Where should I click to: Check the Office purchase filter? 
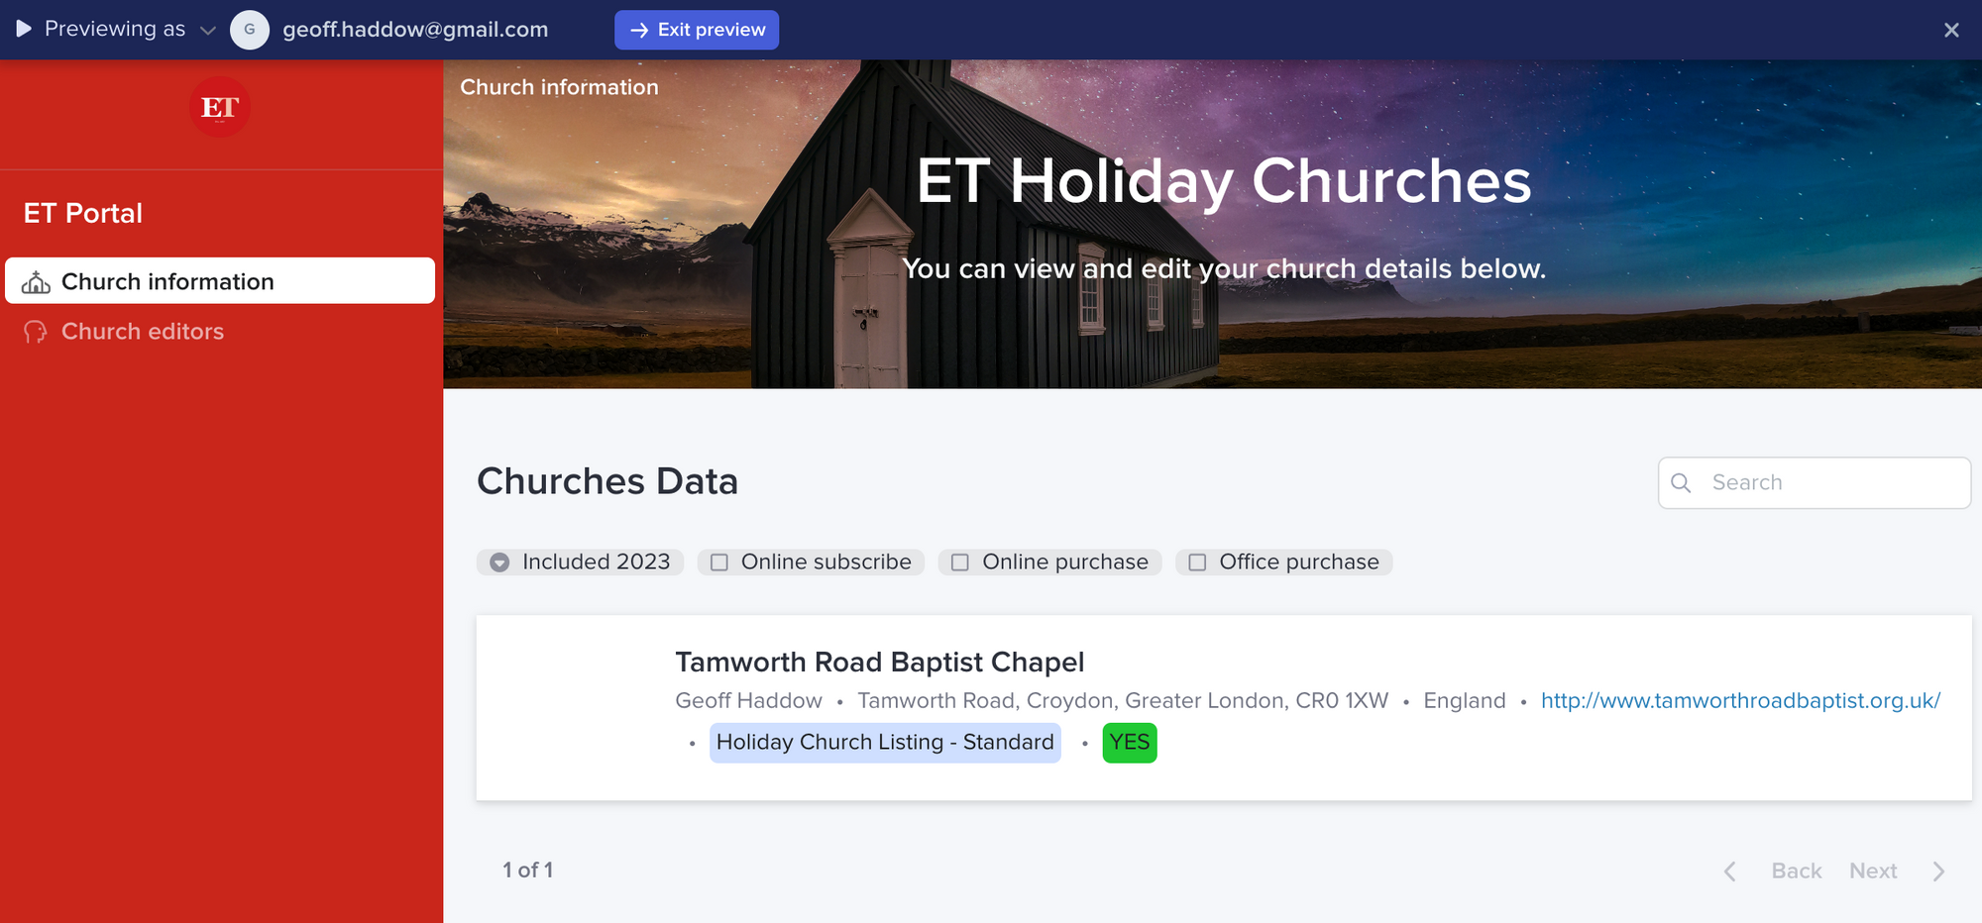(x=1197, y=563)
